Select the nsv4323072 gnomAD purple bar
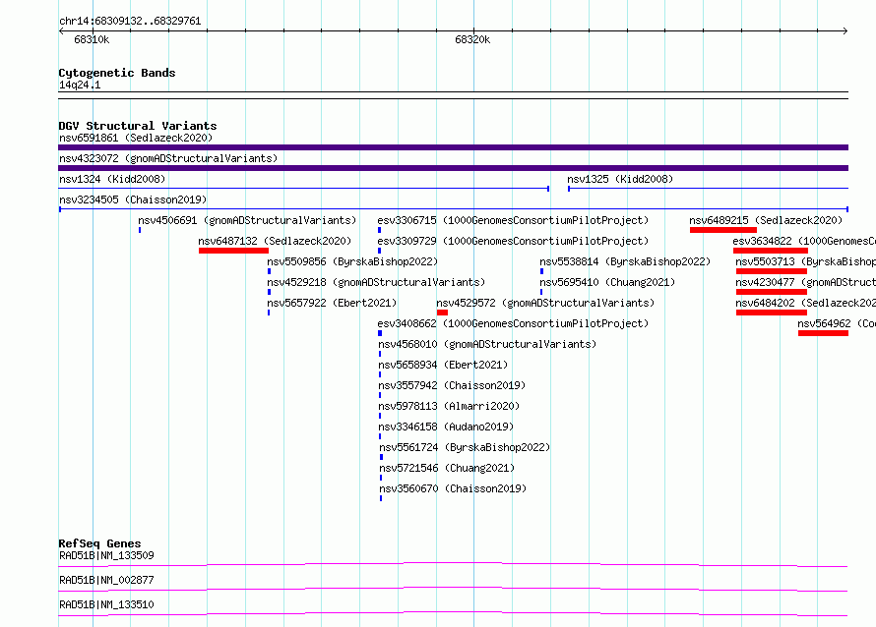876x627 pixels. (x=453, y=168)
